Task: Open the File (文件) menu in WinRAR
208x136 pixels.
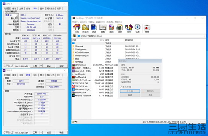Action: tap(75, 22)
